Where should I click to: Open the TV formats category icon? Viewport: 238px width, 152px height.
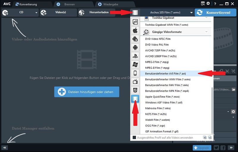click(x=135, y=81)
